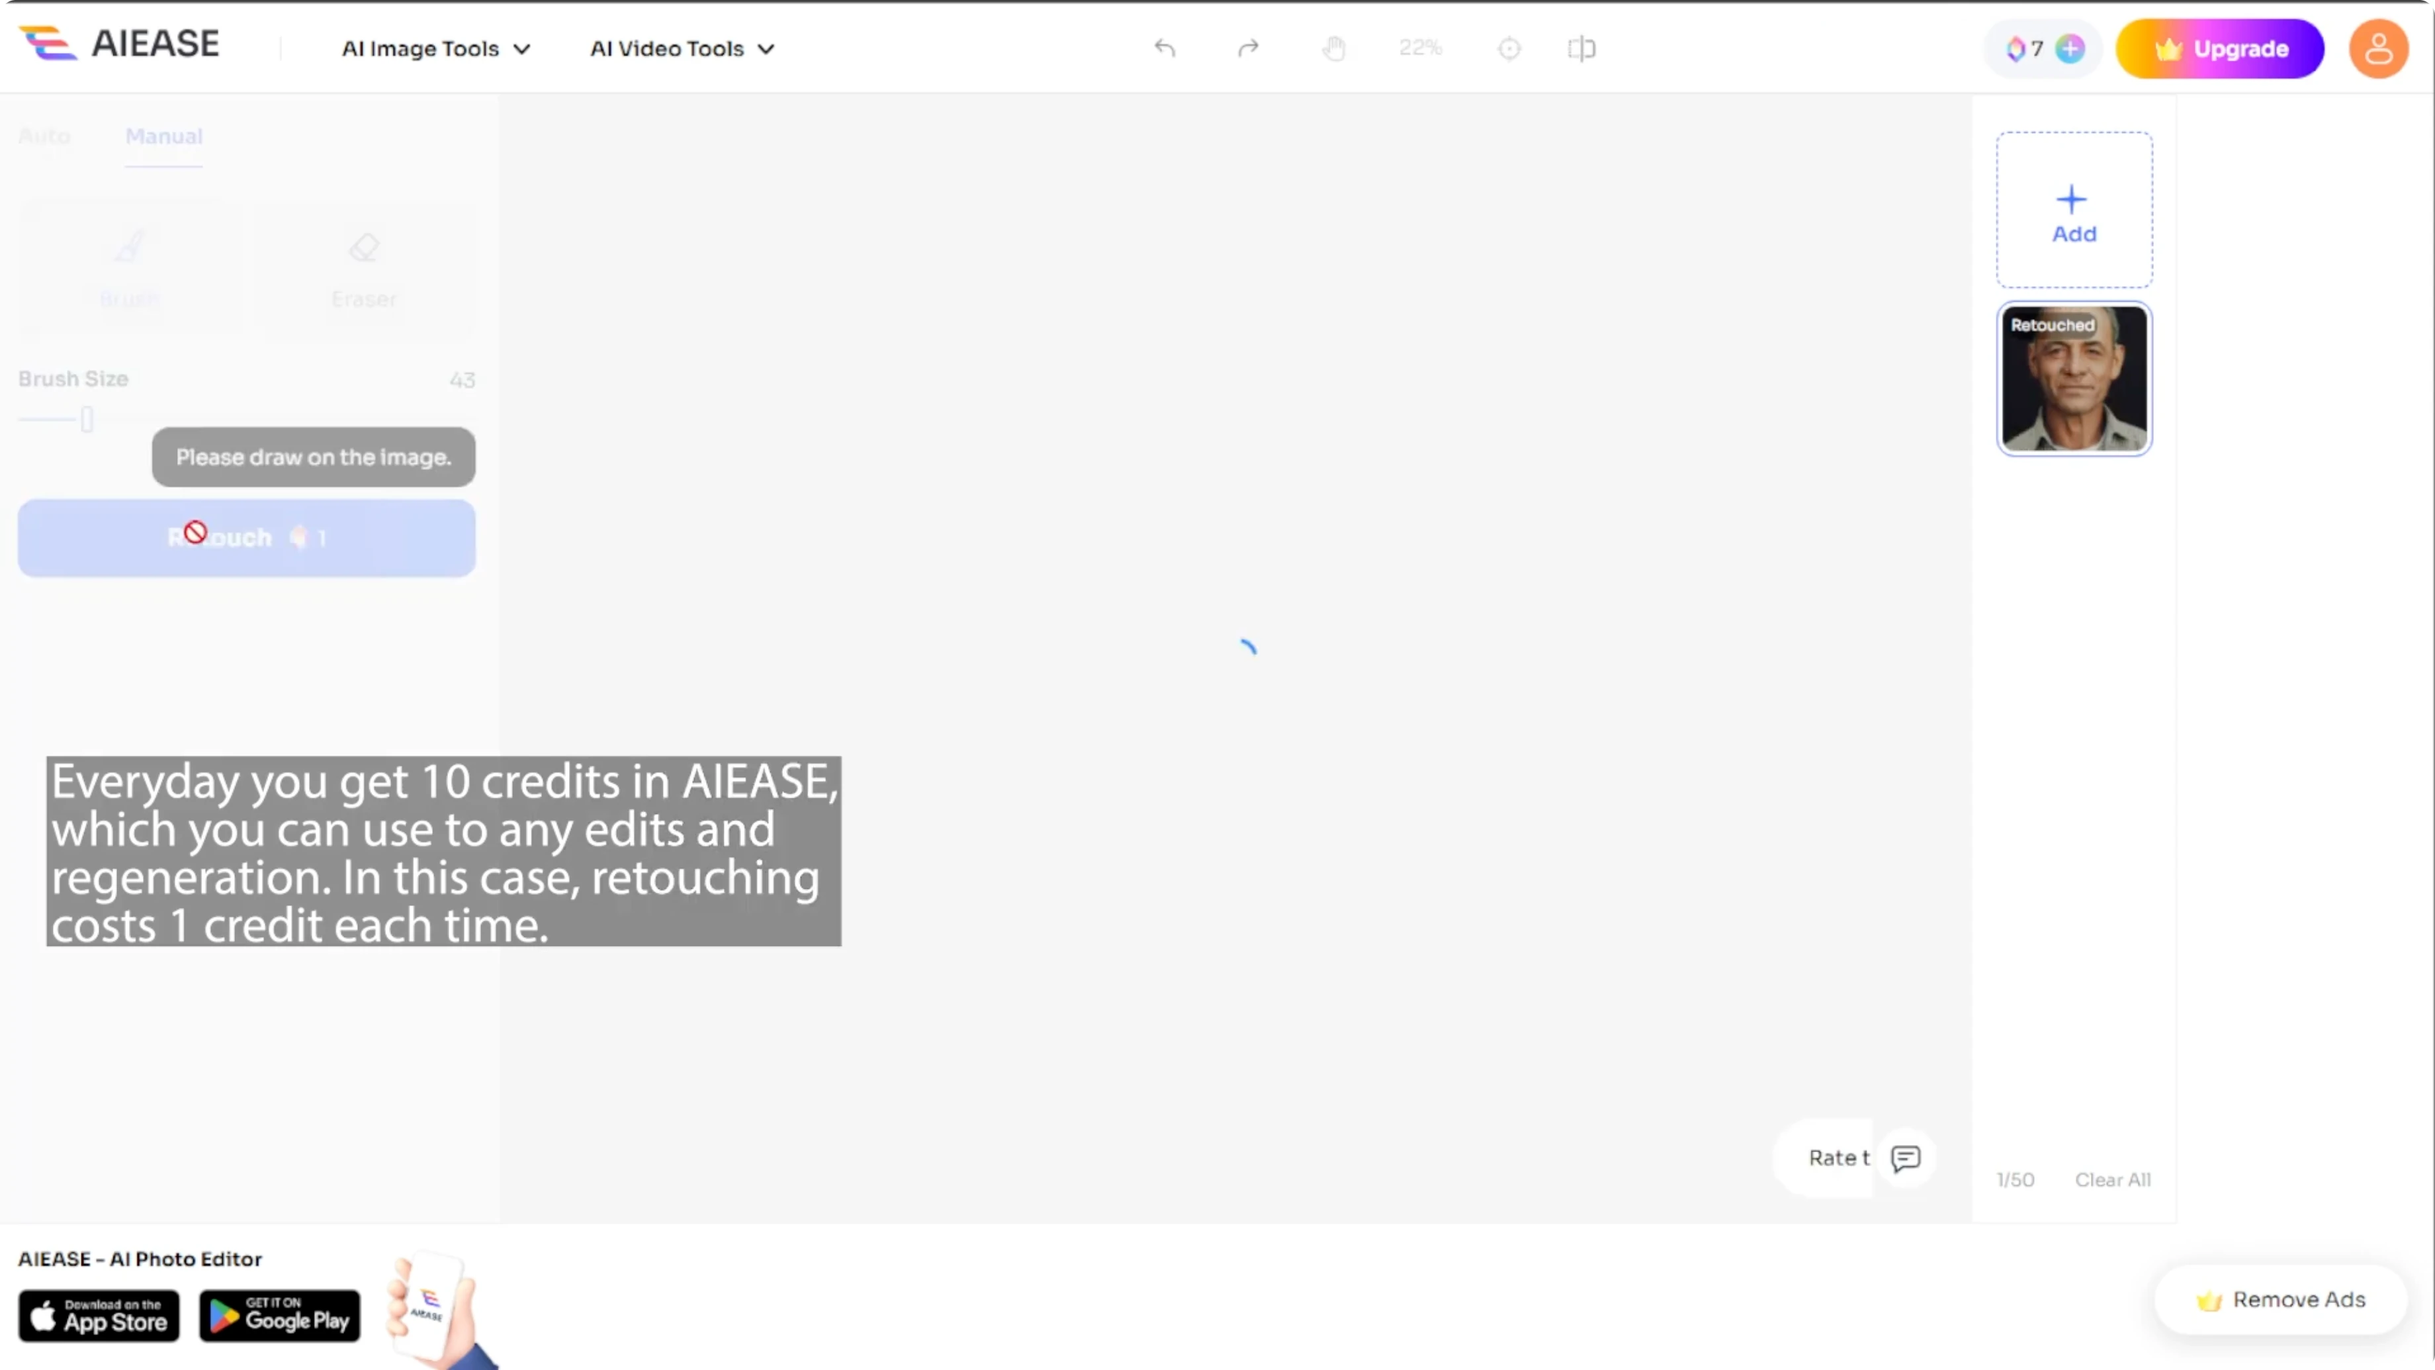Toggle the before/after compare view
Screen dimensions: 2435x1370
[x=1581, y=48]
